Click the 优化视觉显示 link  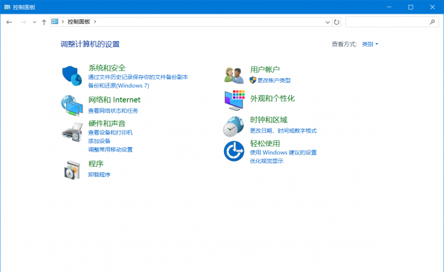click(266, 161)
